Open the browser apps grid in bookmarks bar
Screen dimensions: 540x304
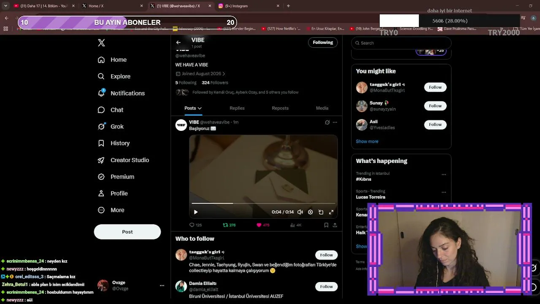(x=5, y=29)
